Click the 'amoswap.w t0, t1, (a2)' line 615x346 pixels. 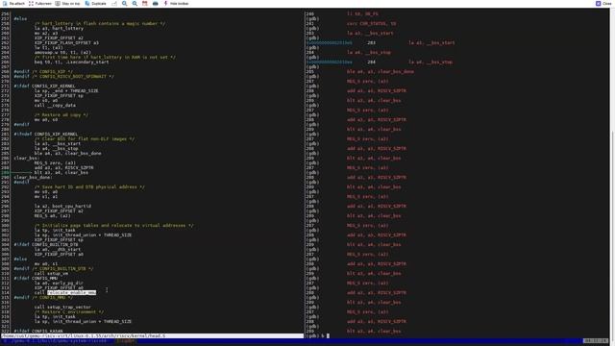coord(62,52)
